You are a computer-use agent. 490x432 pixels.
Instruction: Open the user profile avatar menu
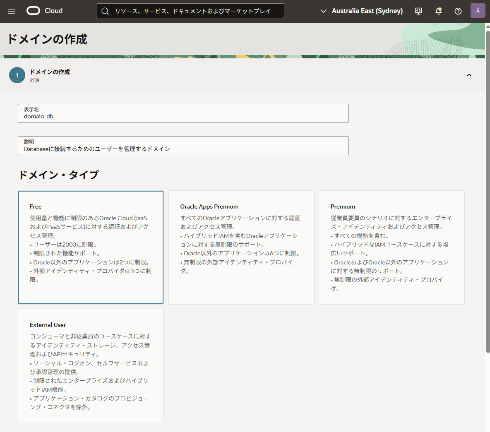click(478, 11)
